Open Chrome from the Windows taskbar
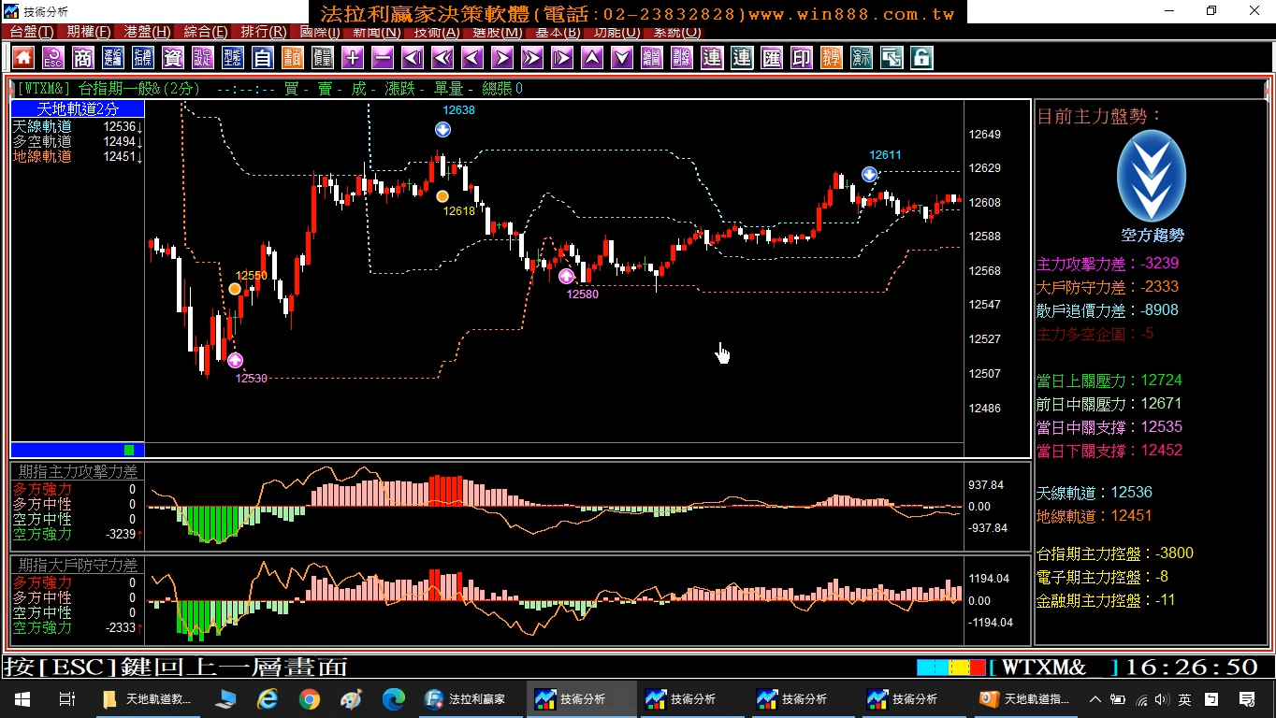Image resolution: width=1276 pixels, height=718 pixels. 310,698
